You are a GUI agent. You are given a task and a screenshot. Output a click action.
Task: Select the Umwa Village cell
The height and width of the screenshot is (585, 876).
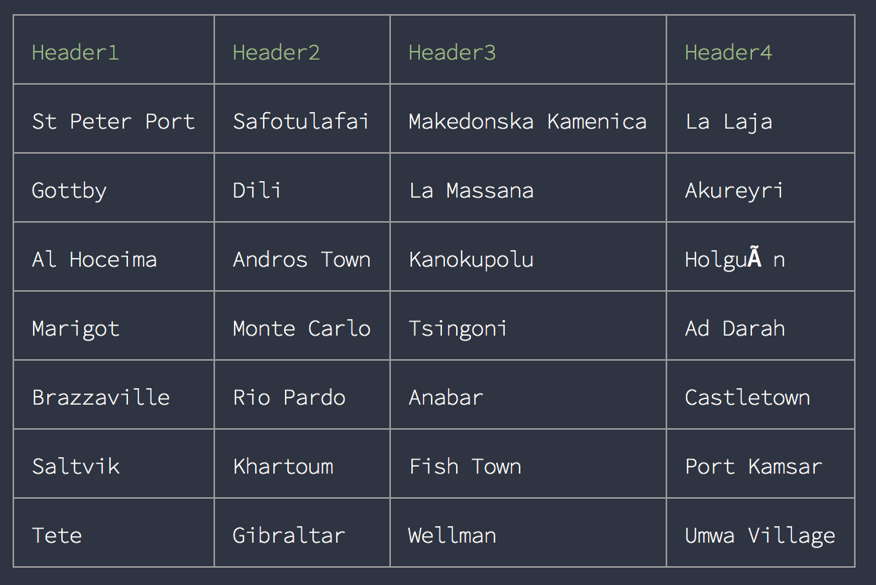[x=761, y=532]
